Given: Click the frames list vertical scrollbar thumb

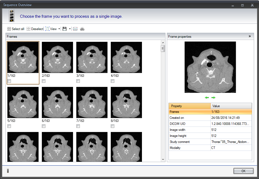Looking at the screenshot, I should [x=163, y=49].
